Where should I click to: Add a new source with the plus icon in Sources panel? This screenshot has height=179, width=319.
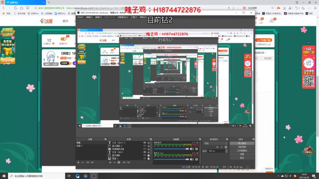tap(110, 163)
